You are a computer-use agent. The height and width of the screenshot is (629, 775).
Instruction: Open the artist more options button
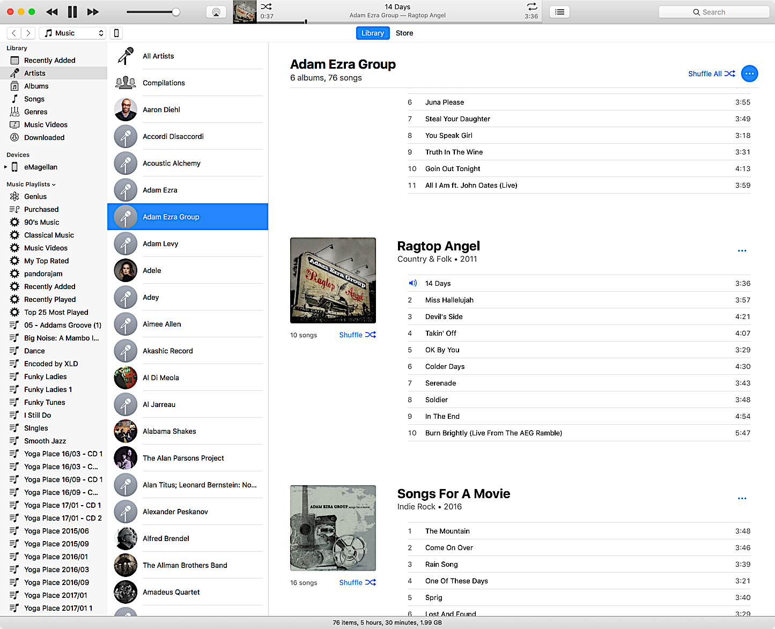pyautogui.click(x=750, y=73)
